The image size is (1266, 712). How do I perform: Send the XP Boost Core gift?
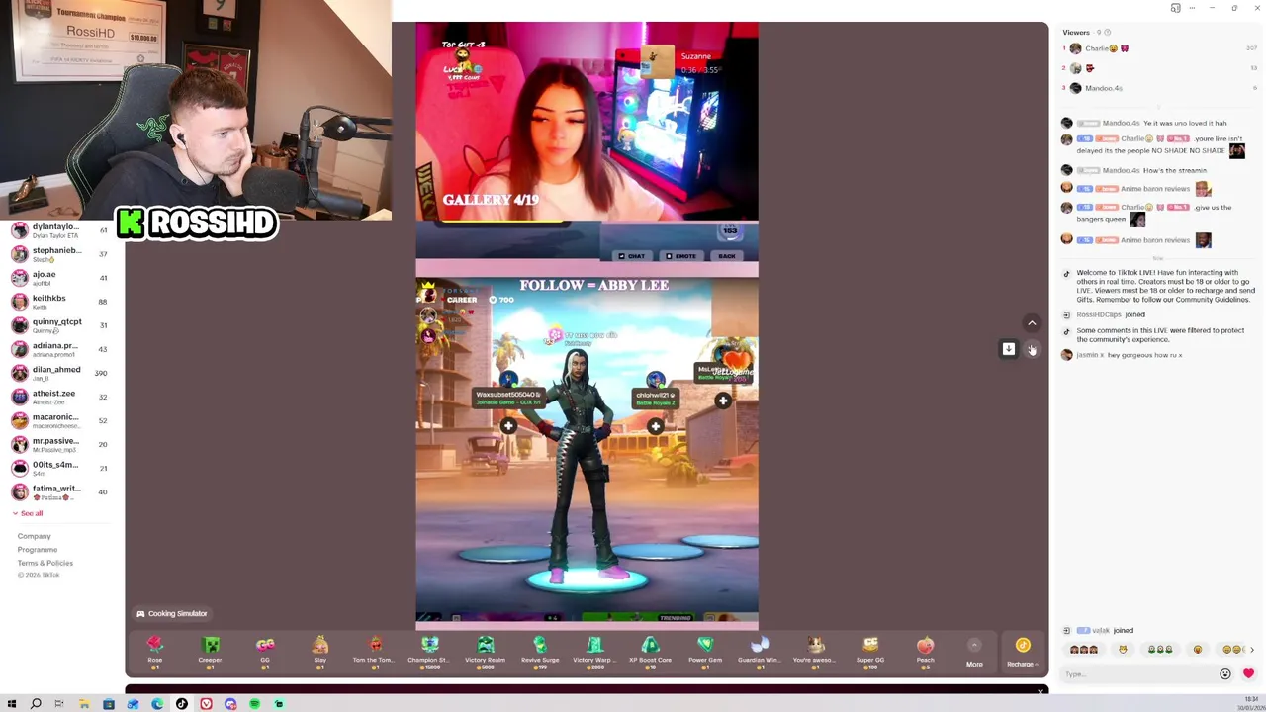point(650,653)
